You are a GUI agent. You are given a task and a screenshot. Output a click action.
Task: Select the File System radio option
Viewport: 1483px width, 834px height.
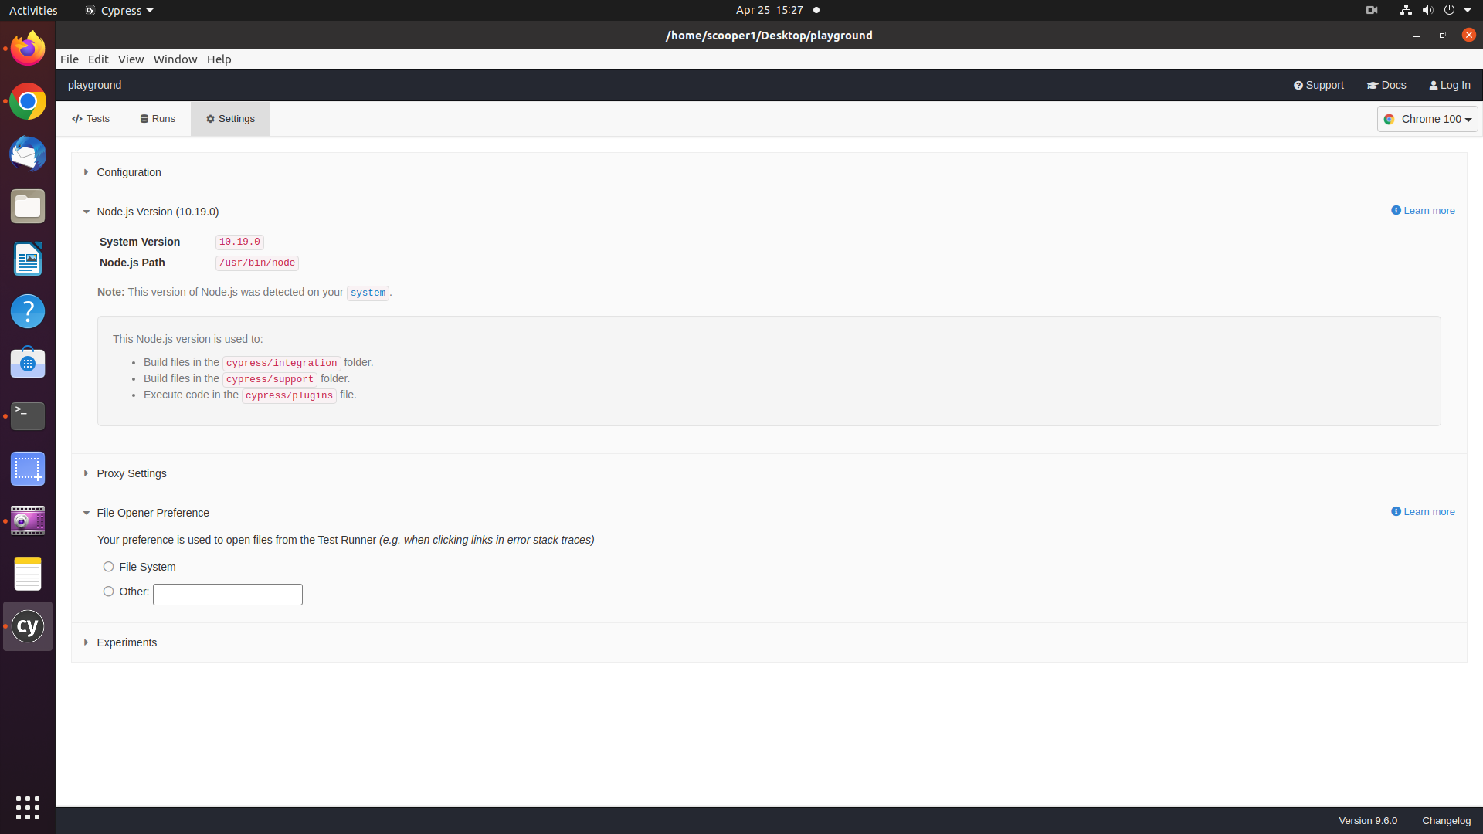coord(109,567)
